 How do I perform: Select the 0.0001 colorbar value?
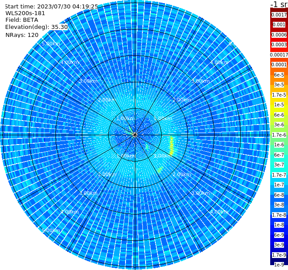pyautogui.click(x=279, y=64)
